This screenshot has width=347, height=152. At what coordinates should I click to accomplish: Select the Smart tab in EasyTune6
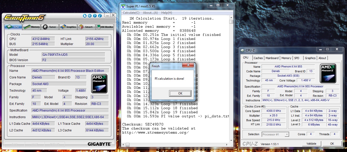point(86,27)
